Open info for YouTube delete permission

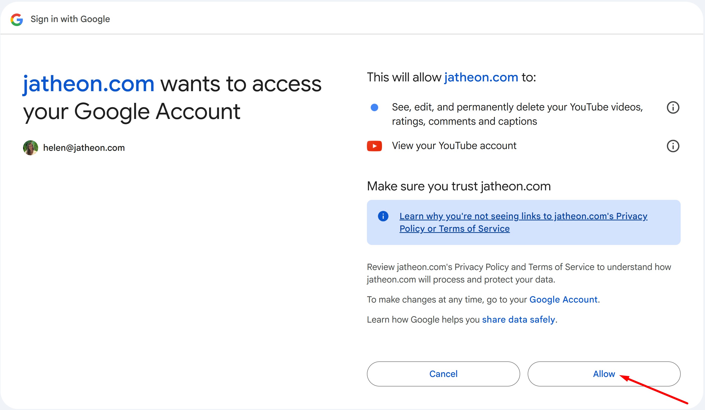(673, 107)
